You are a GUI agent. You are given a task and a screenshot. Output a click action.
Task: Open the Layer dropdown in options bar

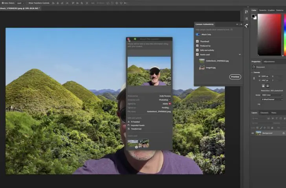click(x=20, y=3)
